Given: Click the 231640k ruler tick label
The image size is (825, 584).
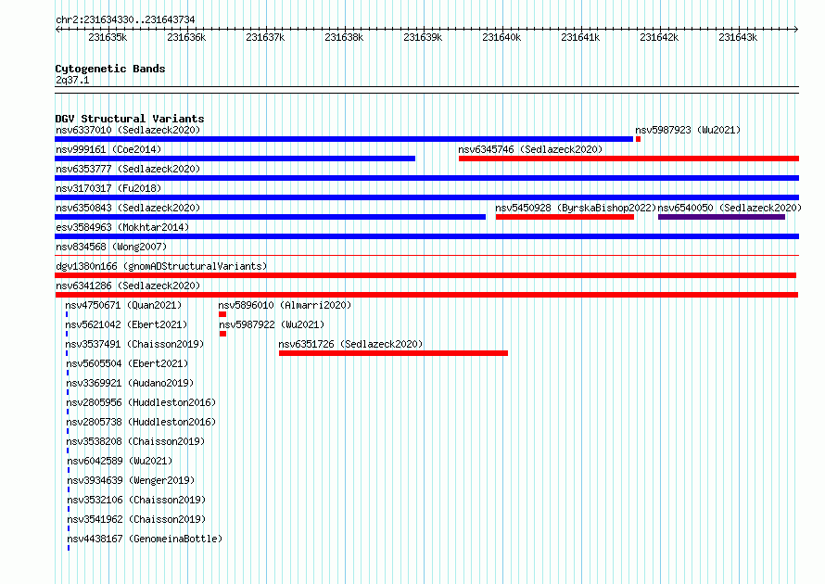Looking at the screenshot, I should 501,37.
